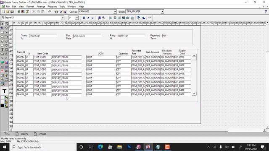Click the Bring to Front icon
This screenshot has height=151, width=269.
[x=139, y=18]
